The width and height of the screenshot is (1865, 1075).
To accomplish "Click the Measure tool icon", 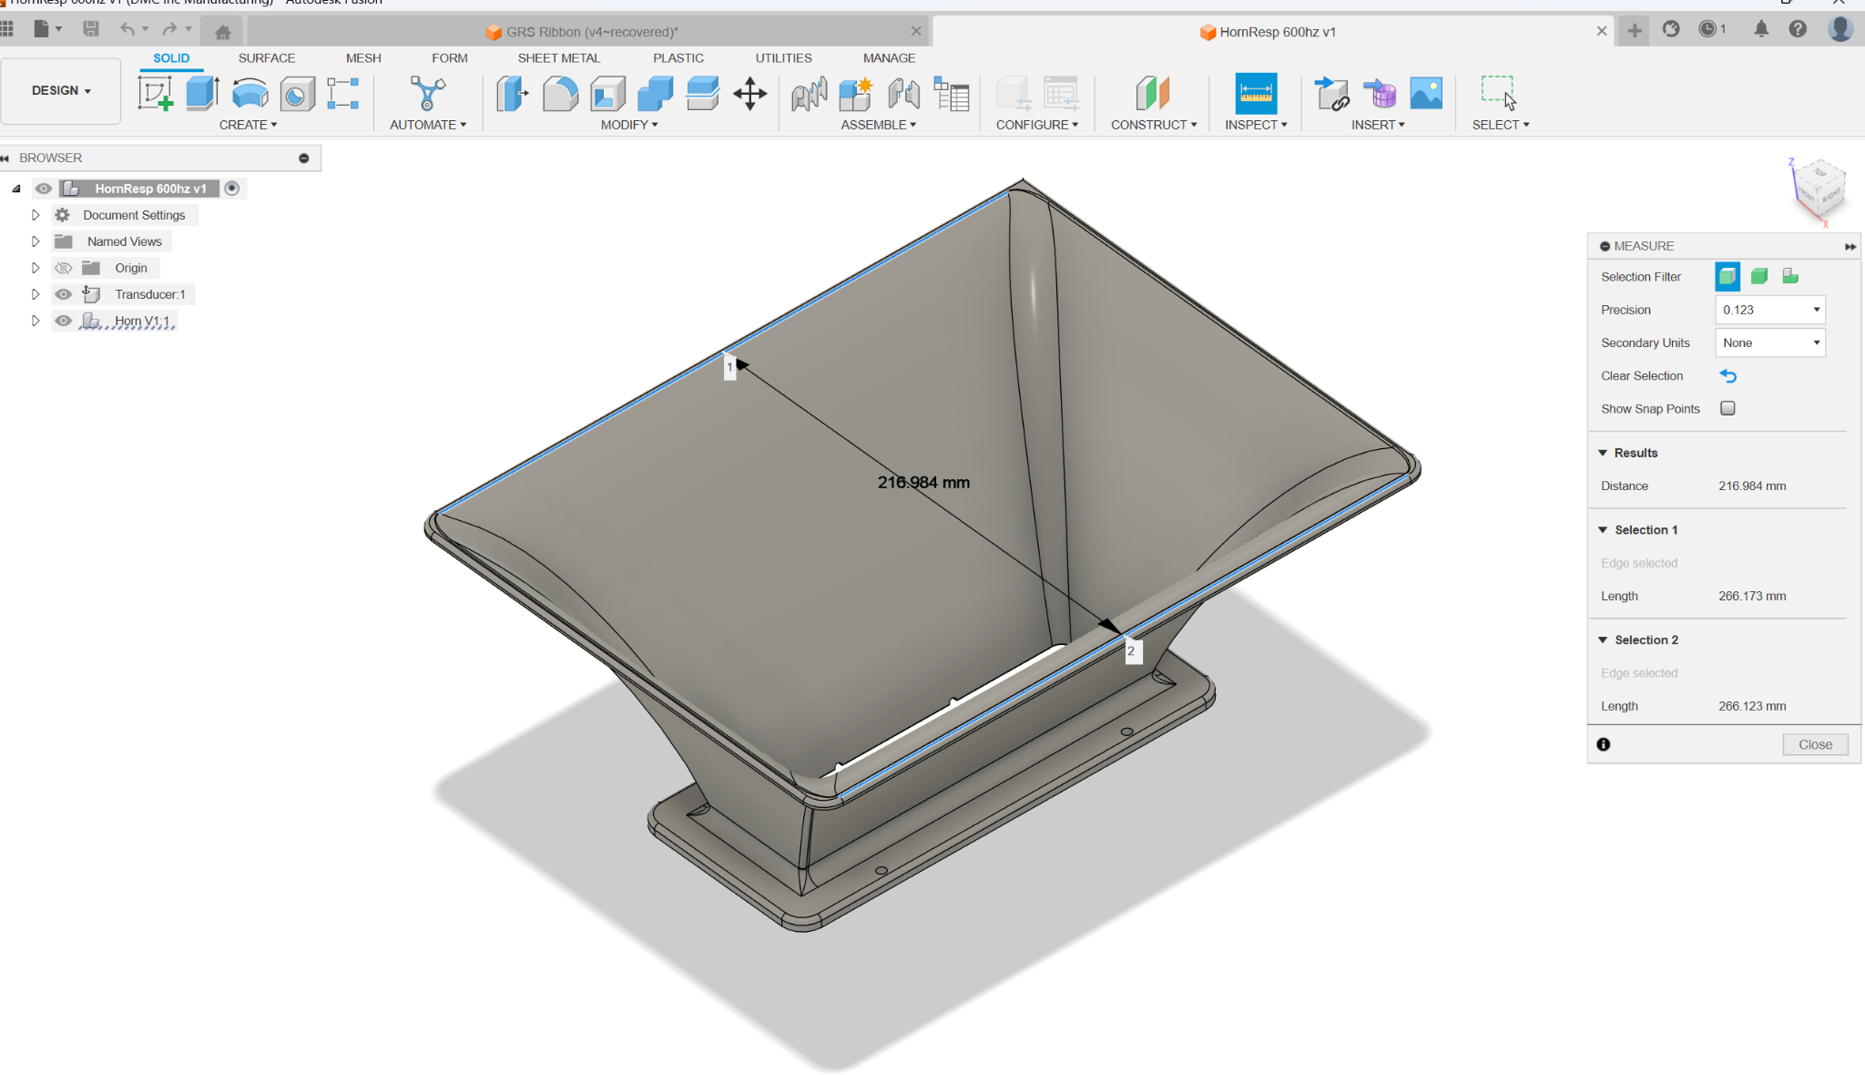I will [1256, 93].
